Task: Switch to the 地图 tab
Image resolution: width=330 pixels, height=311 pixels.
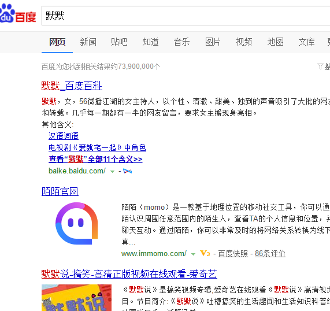Action: tap(275, 42)
